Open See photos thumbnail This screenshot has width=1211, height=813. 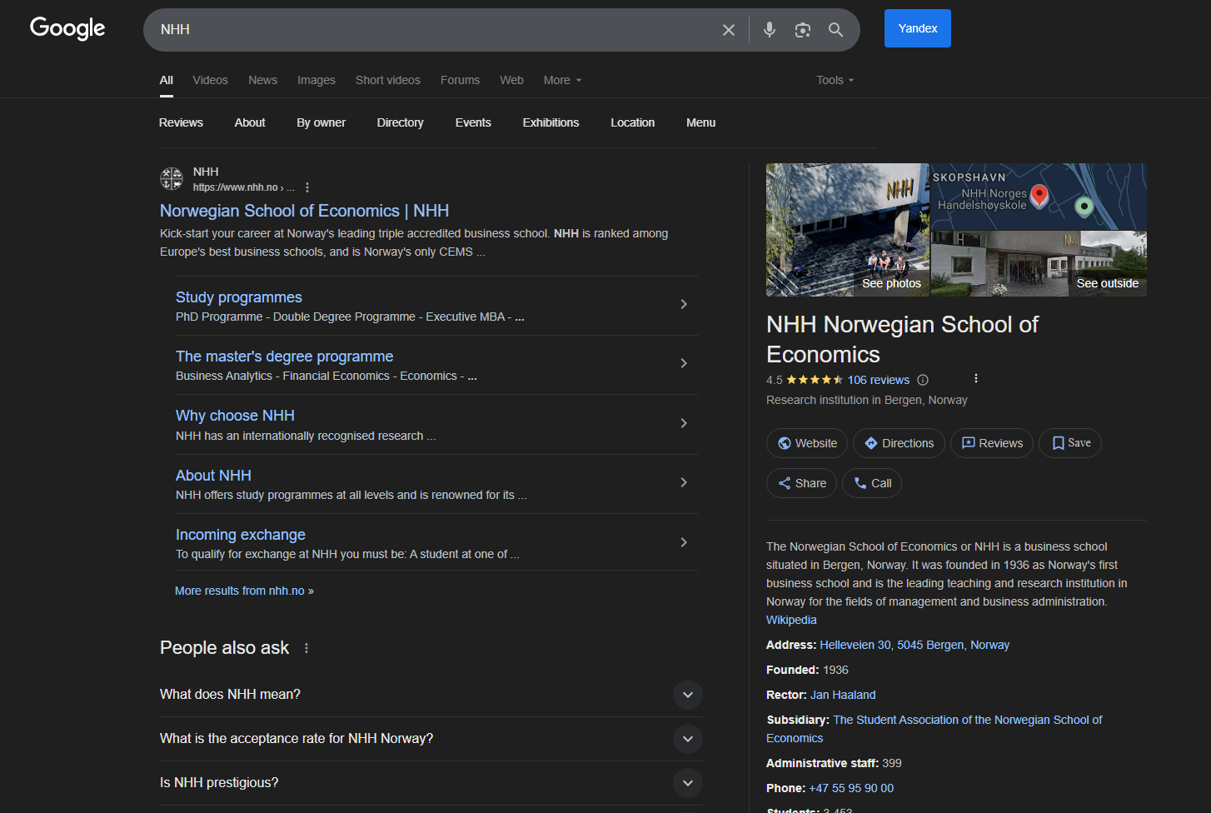pos(847,230)
